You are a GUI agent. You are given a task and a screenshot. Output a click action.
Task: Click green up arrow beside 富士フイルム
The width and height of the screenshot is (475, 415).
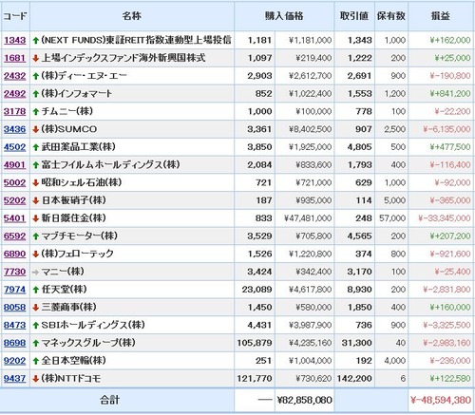(x=36, y=165)
